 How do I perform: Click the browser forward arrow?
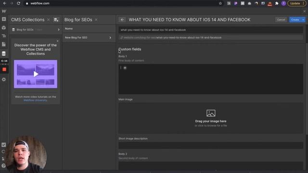12,3
